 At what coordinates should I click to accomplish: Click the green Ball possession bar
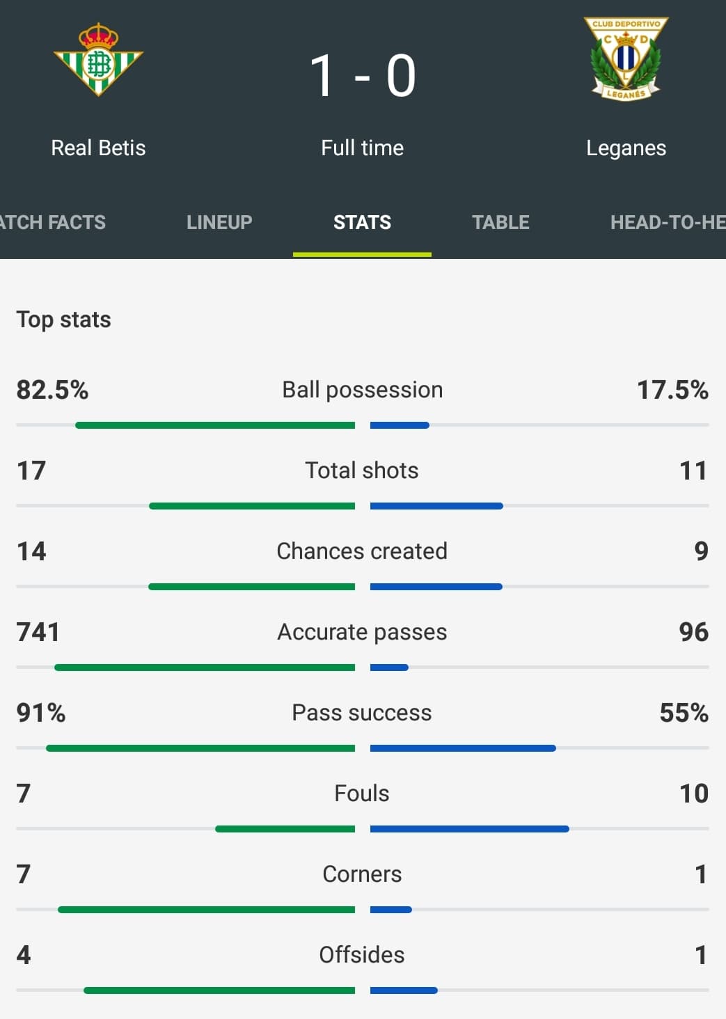(215, 425)
